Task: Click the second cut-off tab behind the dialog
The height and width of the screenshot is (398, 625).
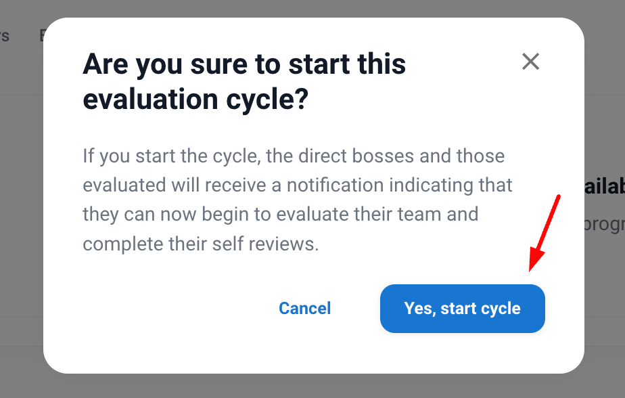Action: click(42, 36)
